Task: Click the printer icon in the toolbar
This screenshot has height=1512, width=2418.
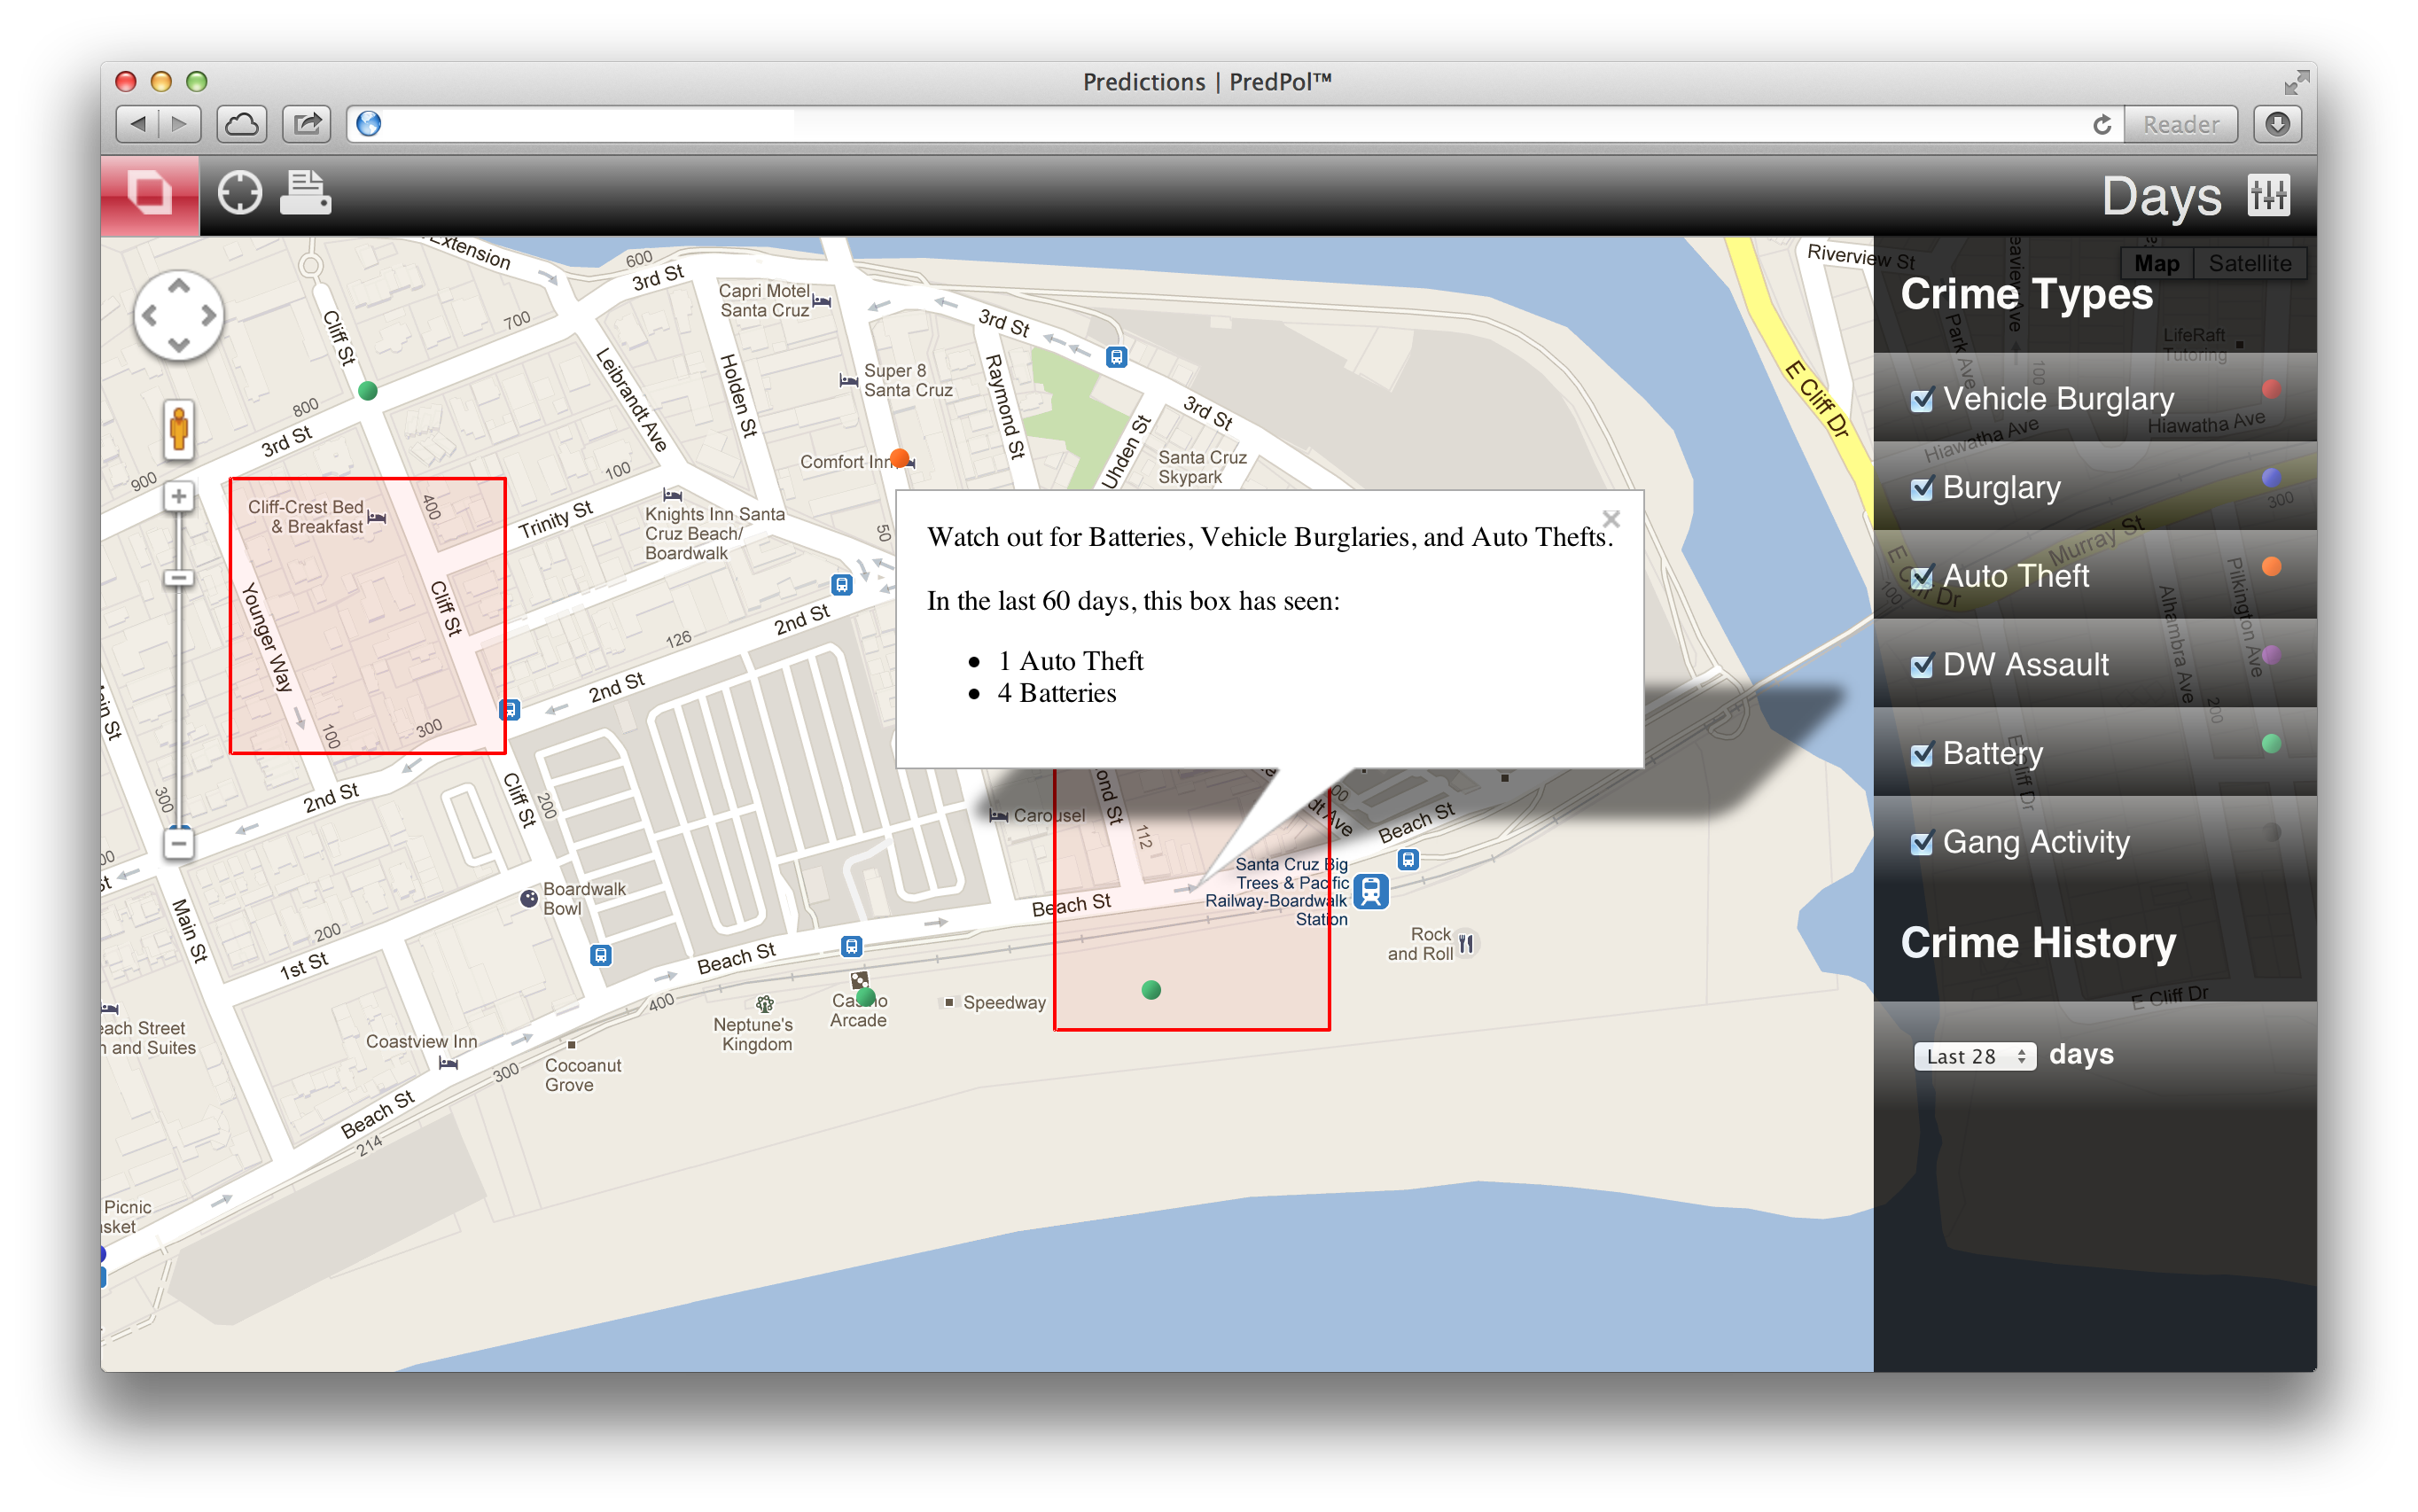Action: pos(305,192)
